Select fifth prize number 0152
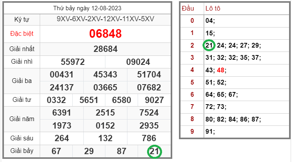 point(105,125)
